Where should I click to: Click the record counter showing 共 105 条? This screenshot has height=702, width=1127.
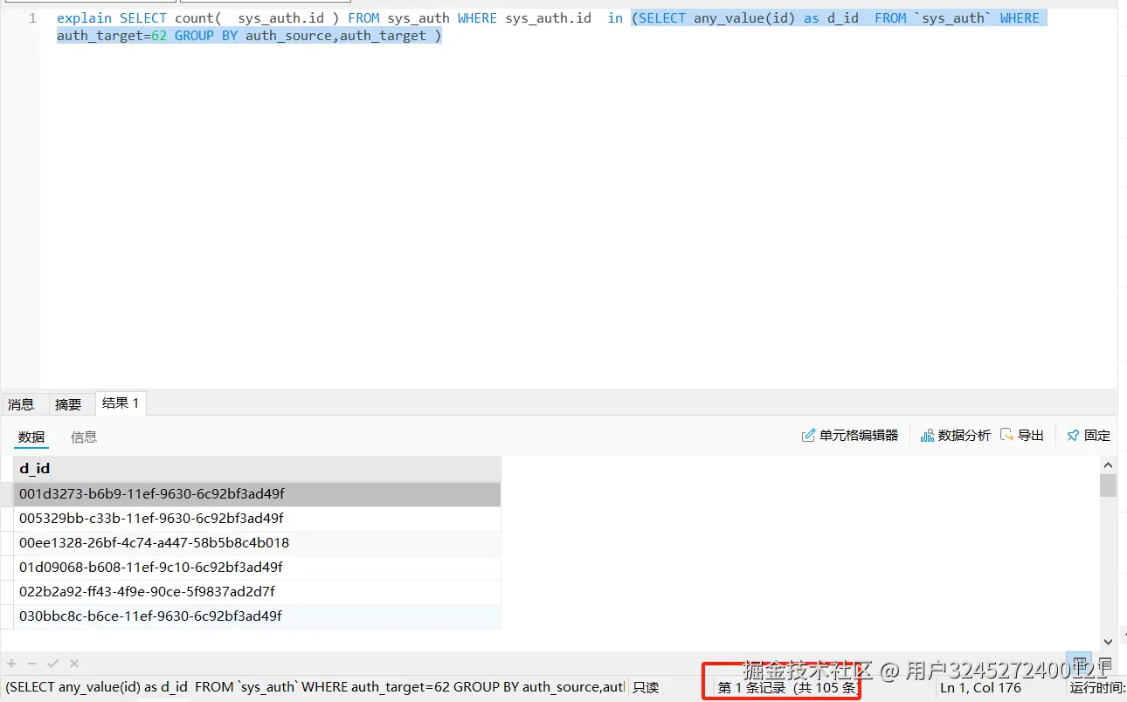[782, 687]
